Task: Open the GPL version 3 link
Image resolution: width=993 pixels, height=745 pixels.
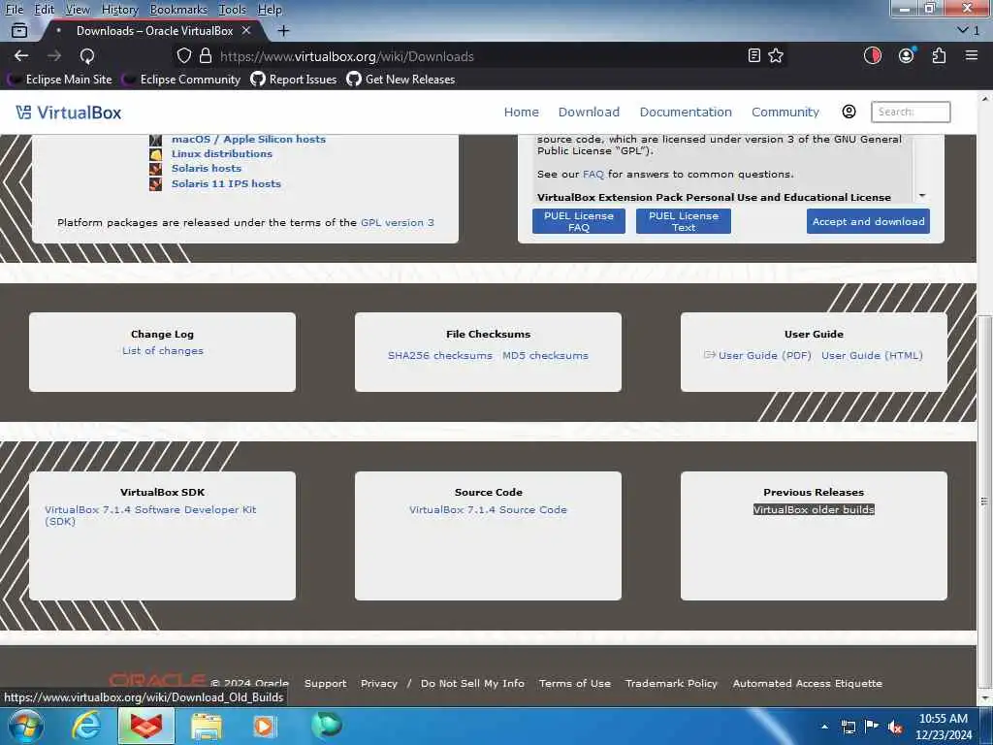Action: pos(397,222)
